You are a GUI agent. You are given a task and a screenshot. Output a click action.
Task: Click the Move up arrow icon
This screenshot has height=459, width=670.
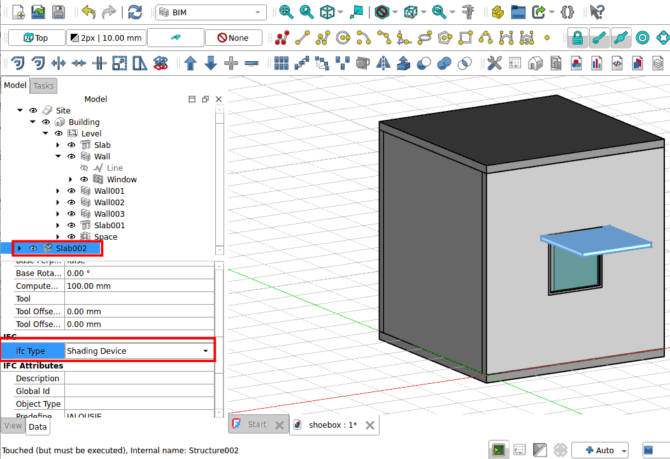tap(190, 63)
